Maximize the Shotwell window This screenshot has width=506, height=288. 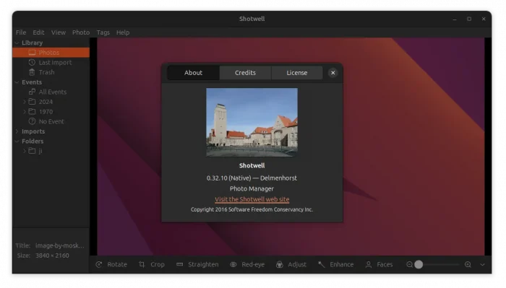click(x=469, y=19)
